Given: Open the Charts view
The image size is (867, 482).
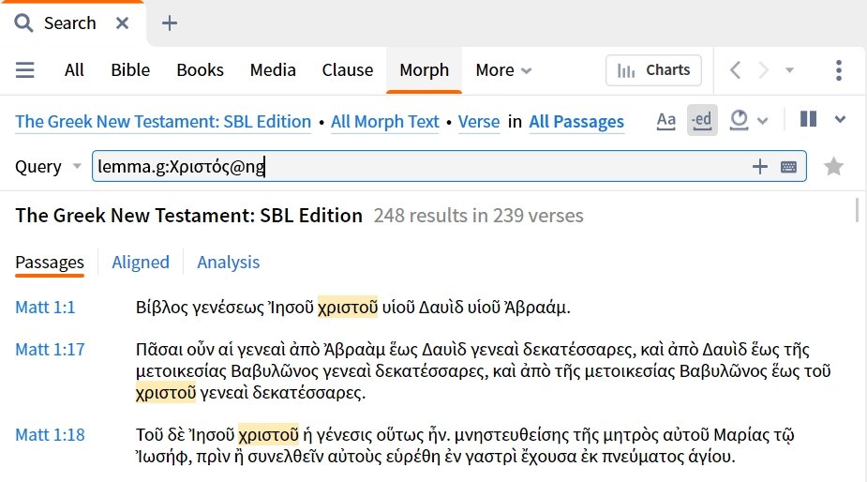Looking at the screenshot, I should coord(653,70).
